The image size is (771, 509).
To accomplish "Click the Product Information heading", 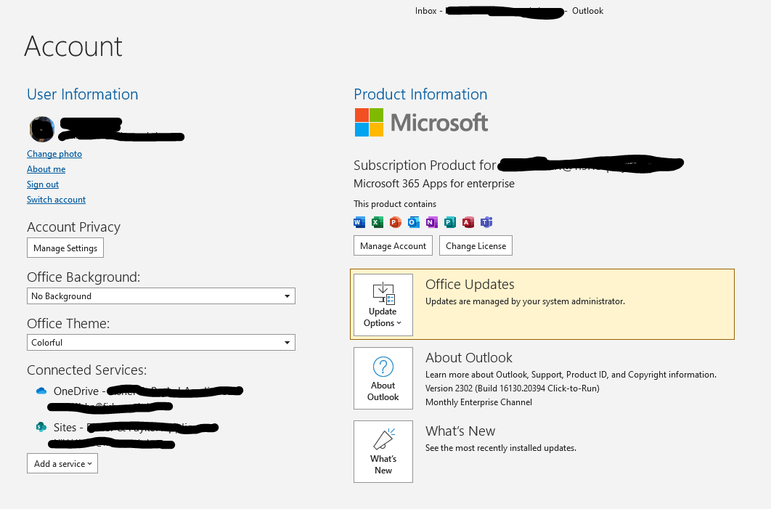I will [x=420, y=94].
